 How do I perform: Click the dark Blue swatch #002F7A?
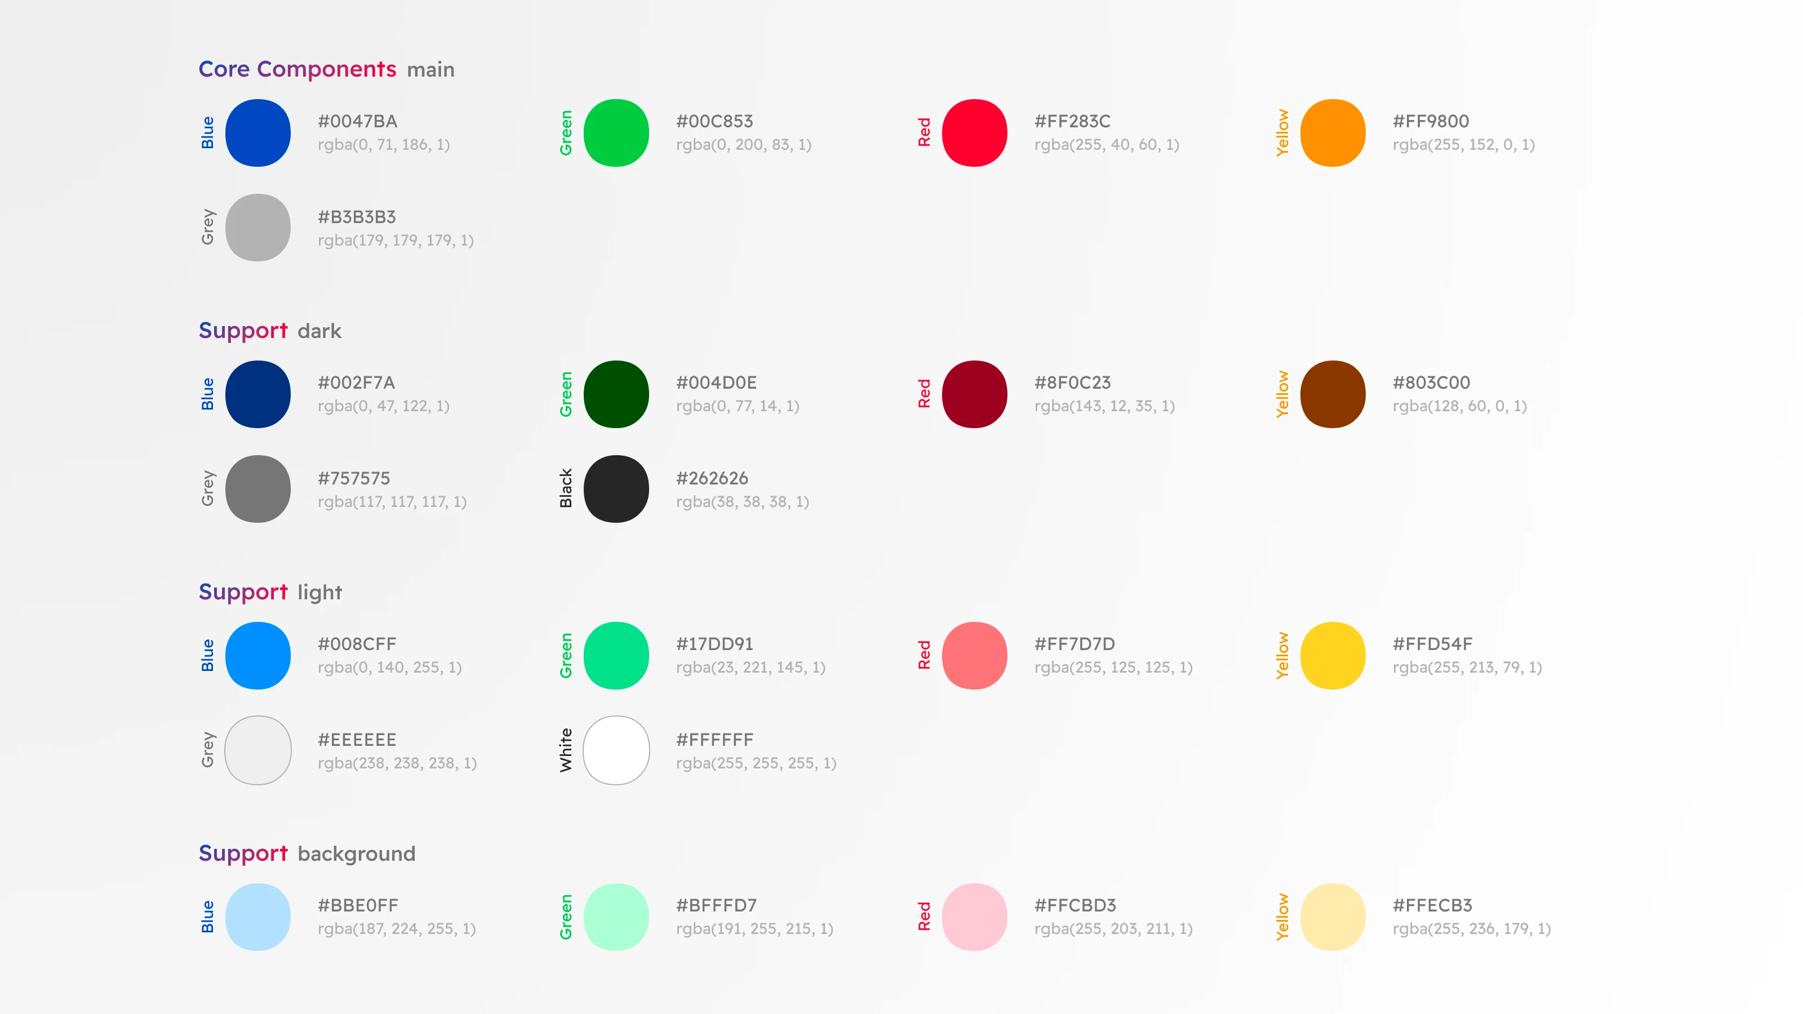[x=257, y=394]
